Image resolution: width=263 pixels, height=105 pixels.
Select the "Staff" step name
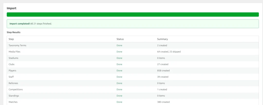11,77
